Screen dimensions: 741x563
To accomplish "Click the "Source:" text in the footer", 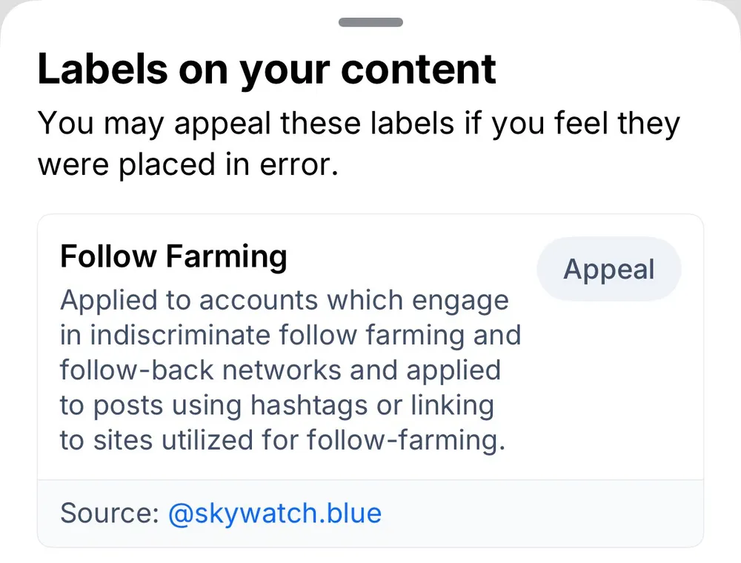I will click(109, 513).
